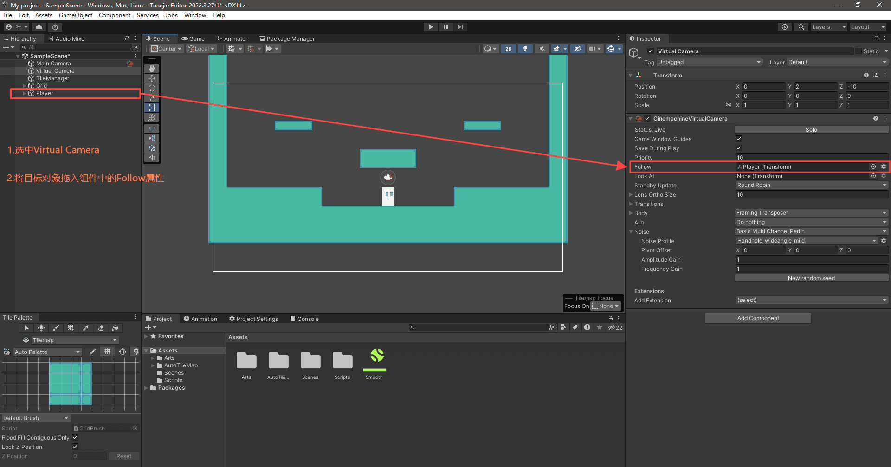Toggle CinemachineVirtualCamera component enabled checkbox
The image size is (891, 467).
647,118
